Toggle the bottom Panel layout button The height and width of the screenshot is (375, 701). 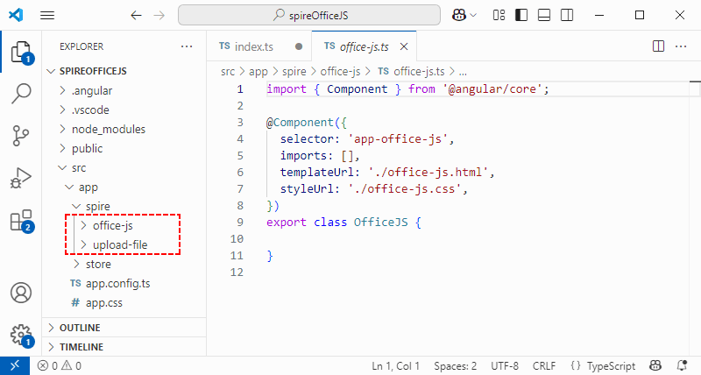544,15
